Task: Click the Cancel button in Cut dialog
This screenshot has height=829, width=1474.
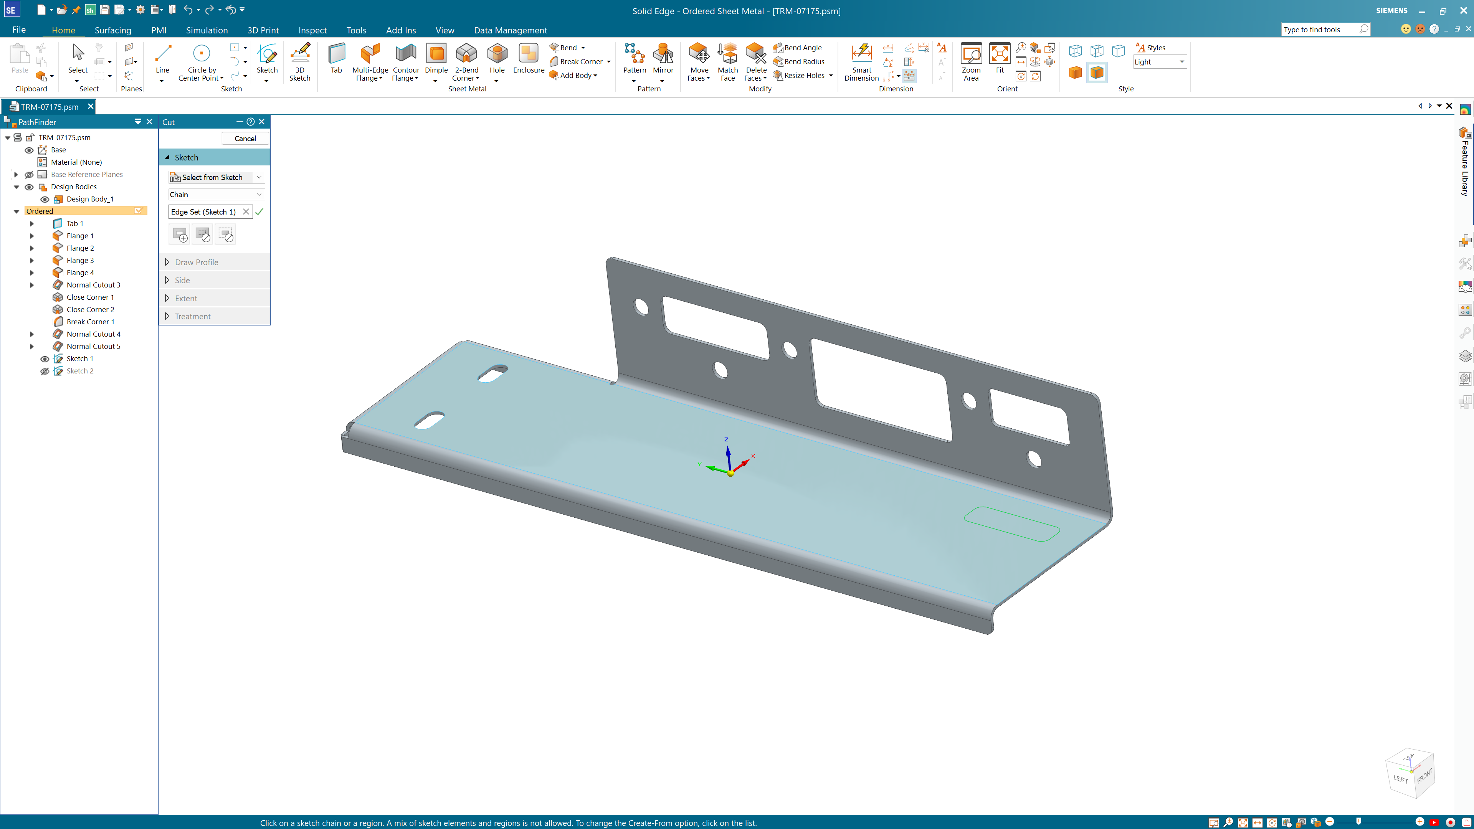Action: 244,138
